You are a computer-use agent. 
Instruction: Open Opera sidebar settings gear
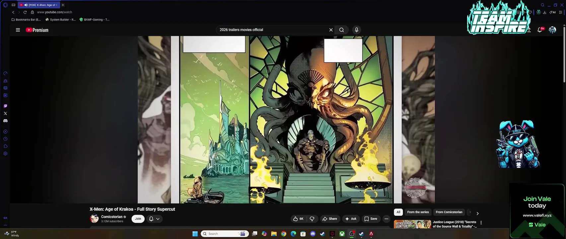(5, 154)
